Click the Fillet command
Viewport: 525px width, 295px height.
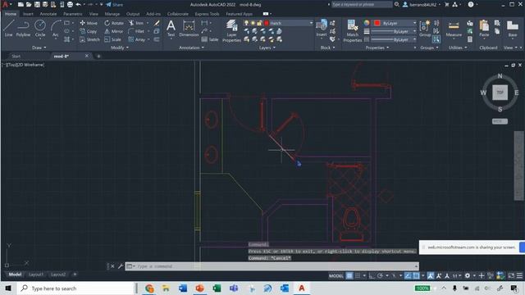pyautogui.click(x=137, y=31)
